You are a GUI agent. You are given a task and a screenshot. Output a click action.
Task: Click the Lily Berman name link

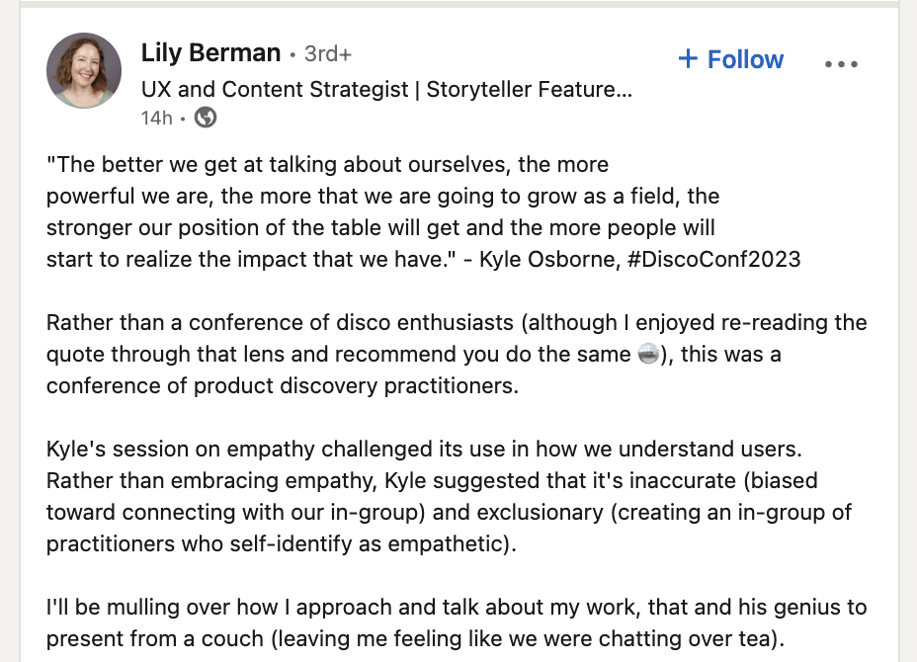[211, 52]
